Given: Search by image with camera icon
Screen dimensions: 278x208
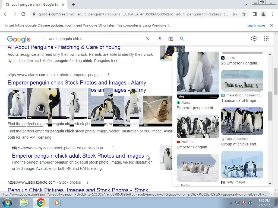Looking at the screenshot, I should (170, 39).
